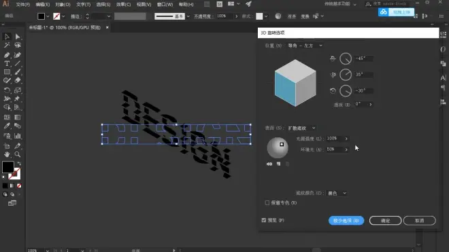
Task: Select the Artboard tool
Action: pyautogui.click(x=7, y=146)
